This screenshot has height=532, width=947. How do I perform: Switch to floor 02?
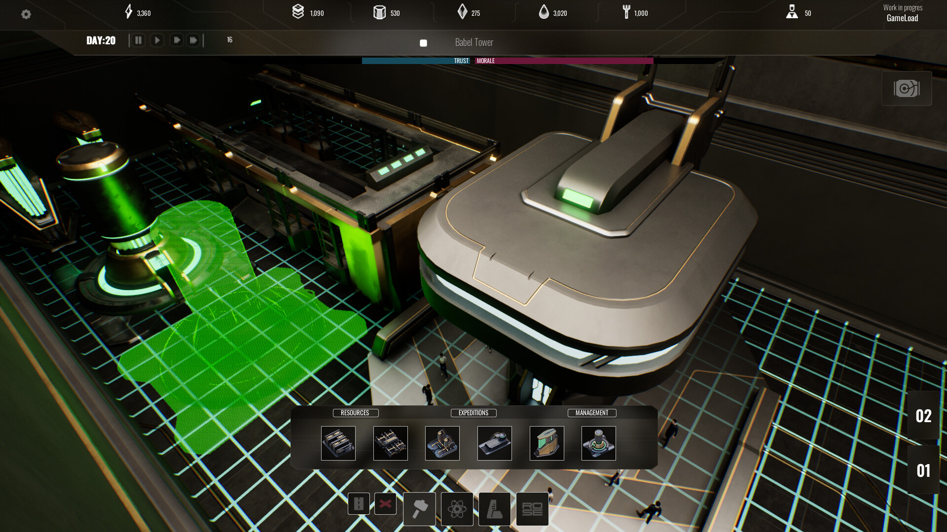click(923, 416)
